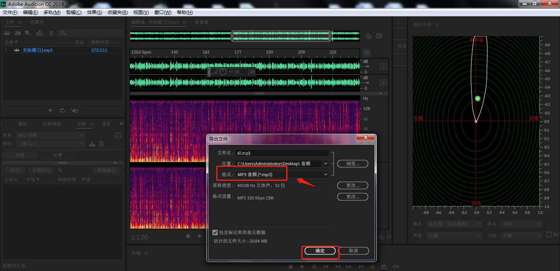Open the 格式 dropdown showing MP3 音频
560x271 pixels.
(x=325, y=175)
